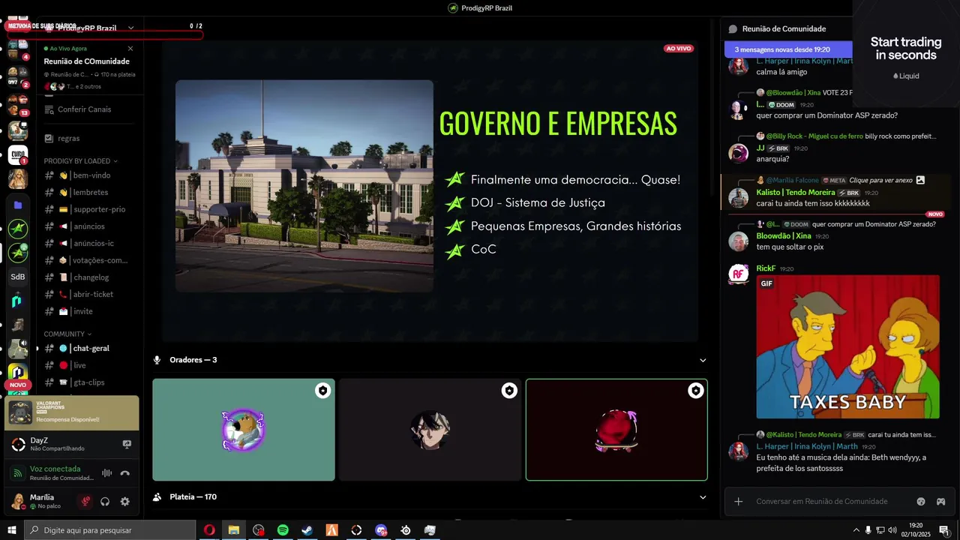Open OBS Studio from taskbar
The image size is (960, 540).
pyautogui.click(x=259, y=530)
